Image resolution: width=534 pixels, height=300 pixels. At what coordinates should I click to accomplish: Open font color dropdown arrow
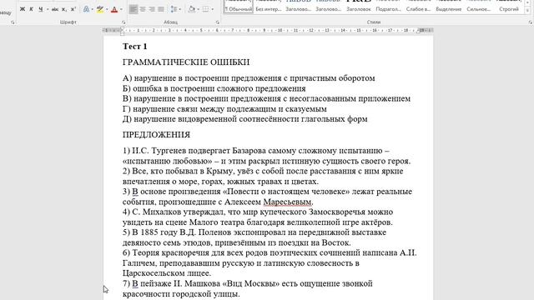(121, 9)
